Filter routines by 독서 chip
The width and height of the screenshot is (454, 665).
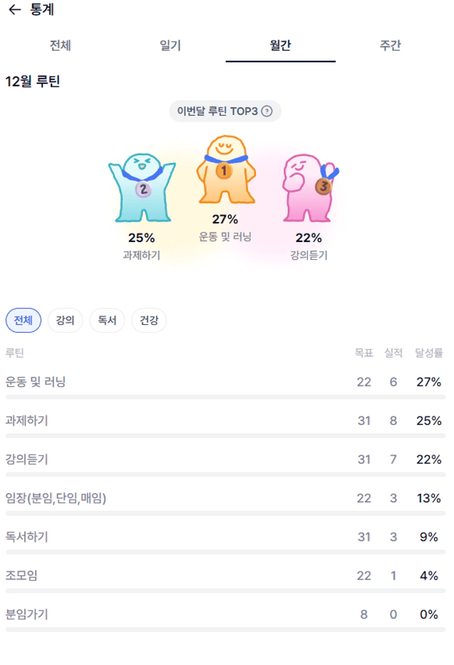(x=107, y=320)
